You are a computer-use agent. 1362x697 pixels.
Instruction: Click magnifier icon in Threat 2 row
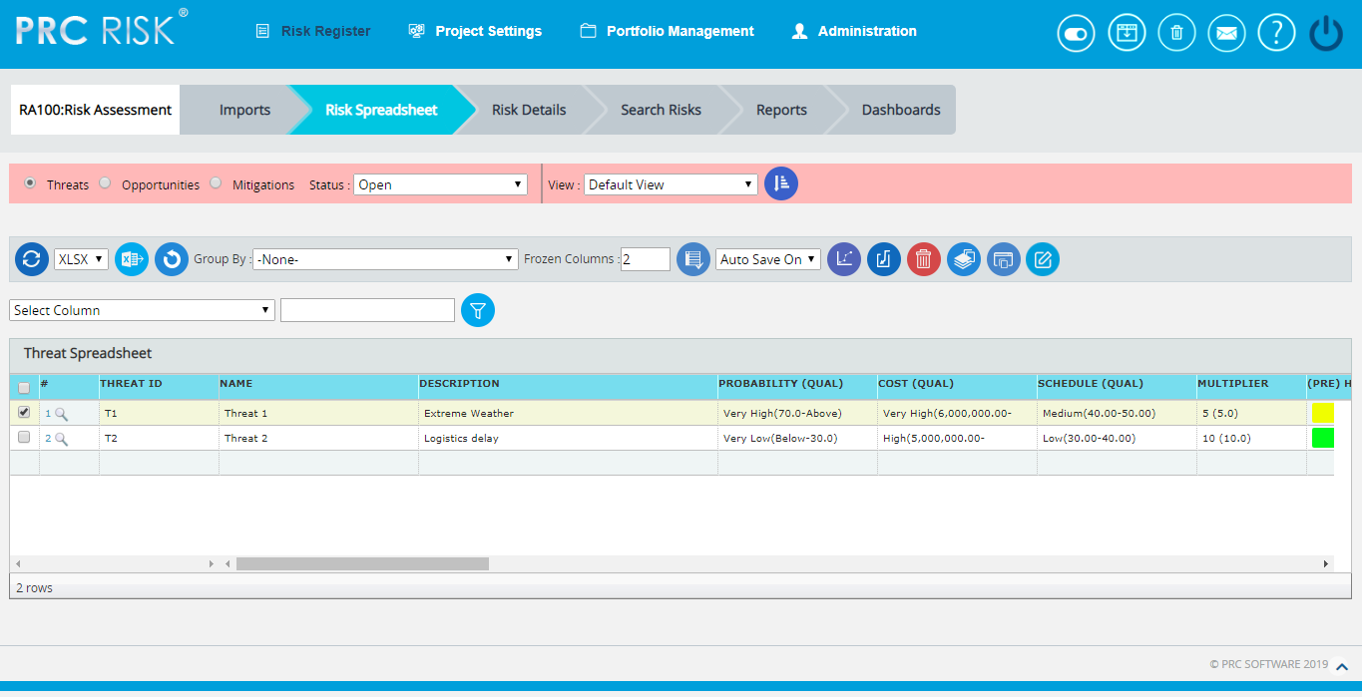click(x=62, y=438)
